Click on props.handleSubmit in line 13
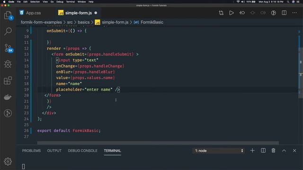 tap(110, 54)
